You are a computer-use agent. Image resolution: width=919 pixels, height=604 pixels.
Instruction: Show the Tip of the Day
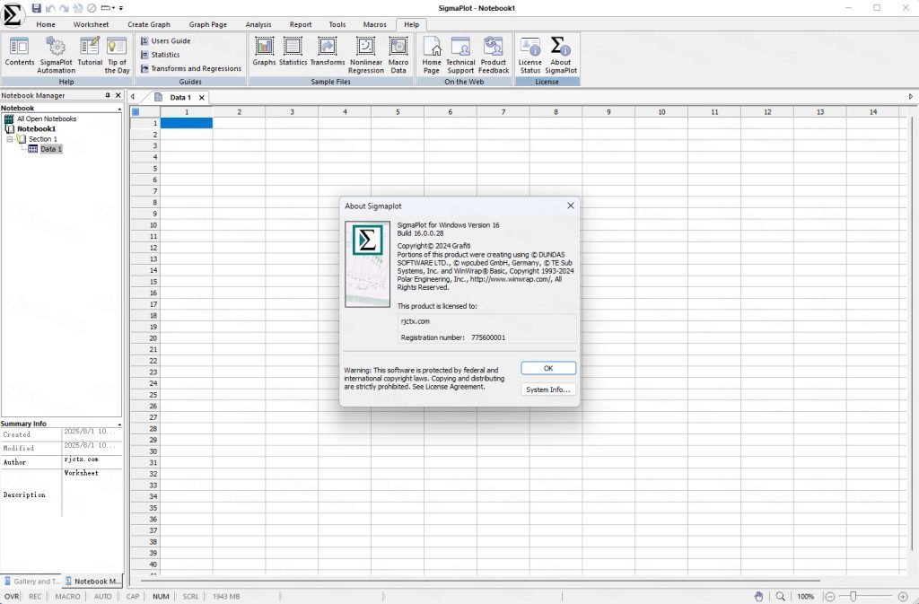click(x=117, y=55)
